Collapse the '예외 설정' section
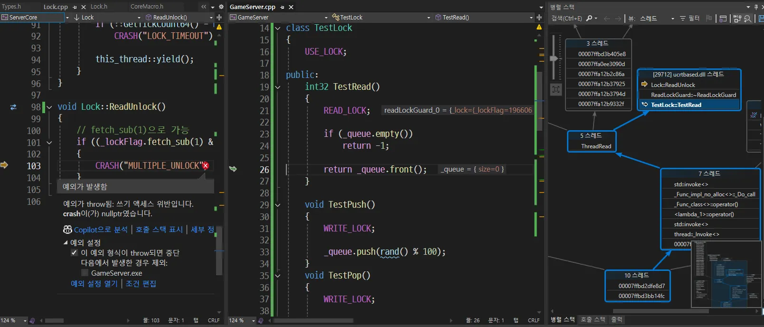 pos(66,242)
